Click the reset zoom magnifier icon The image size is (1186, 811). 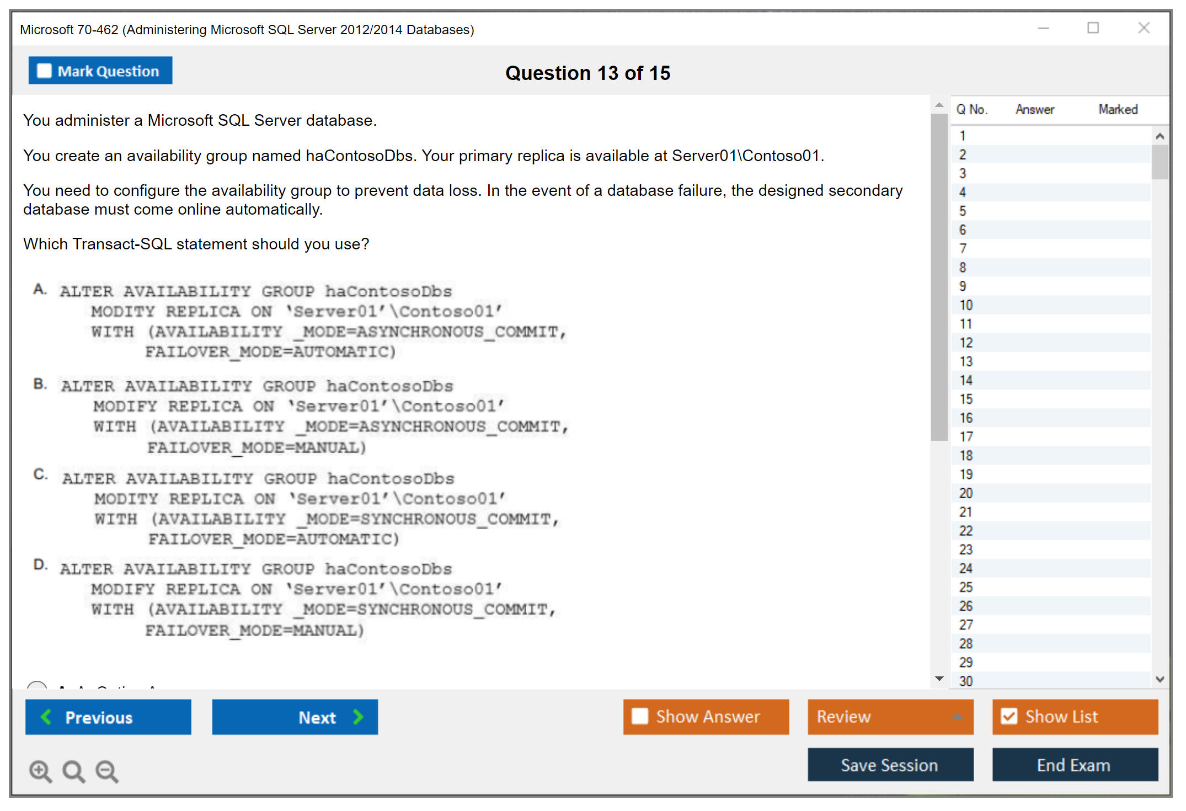tap(73, 771)
